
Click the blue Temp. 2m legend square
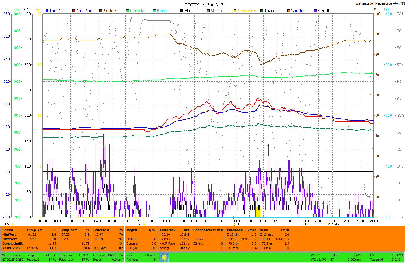point(47,11)
